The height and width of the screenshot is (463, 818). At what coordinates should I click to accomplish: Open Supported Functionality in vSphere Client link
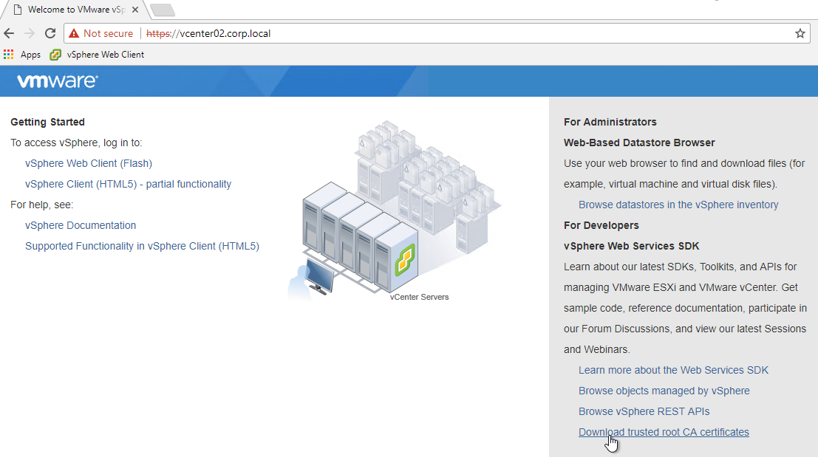(x=142, y=246)
